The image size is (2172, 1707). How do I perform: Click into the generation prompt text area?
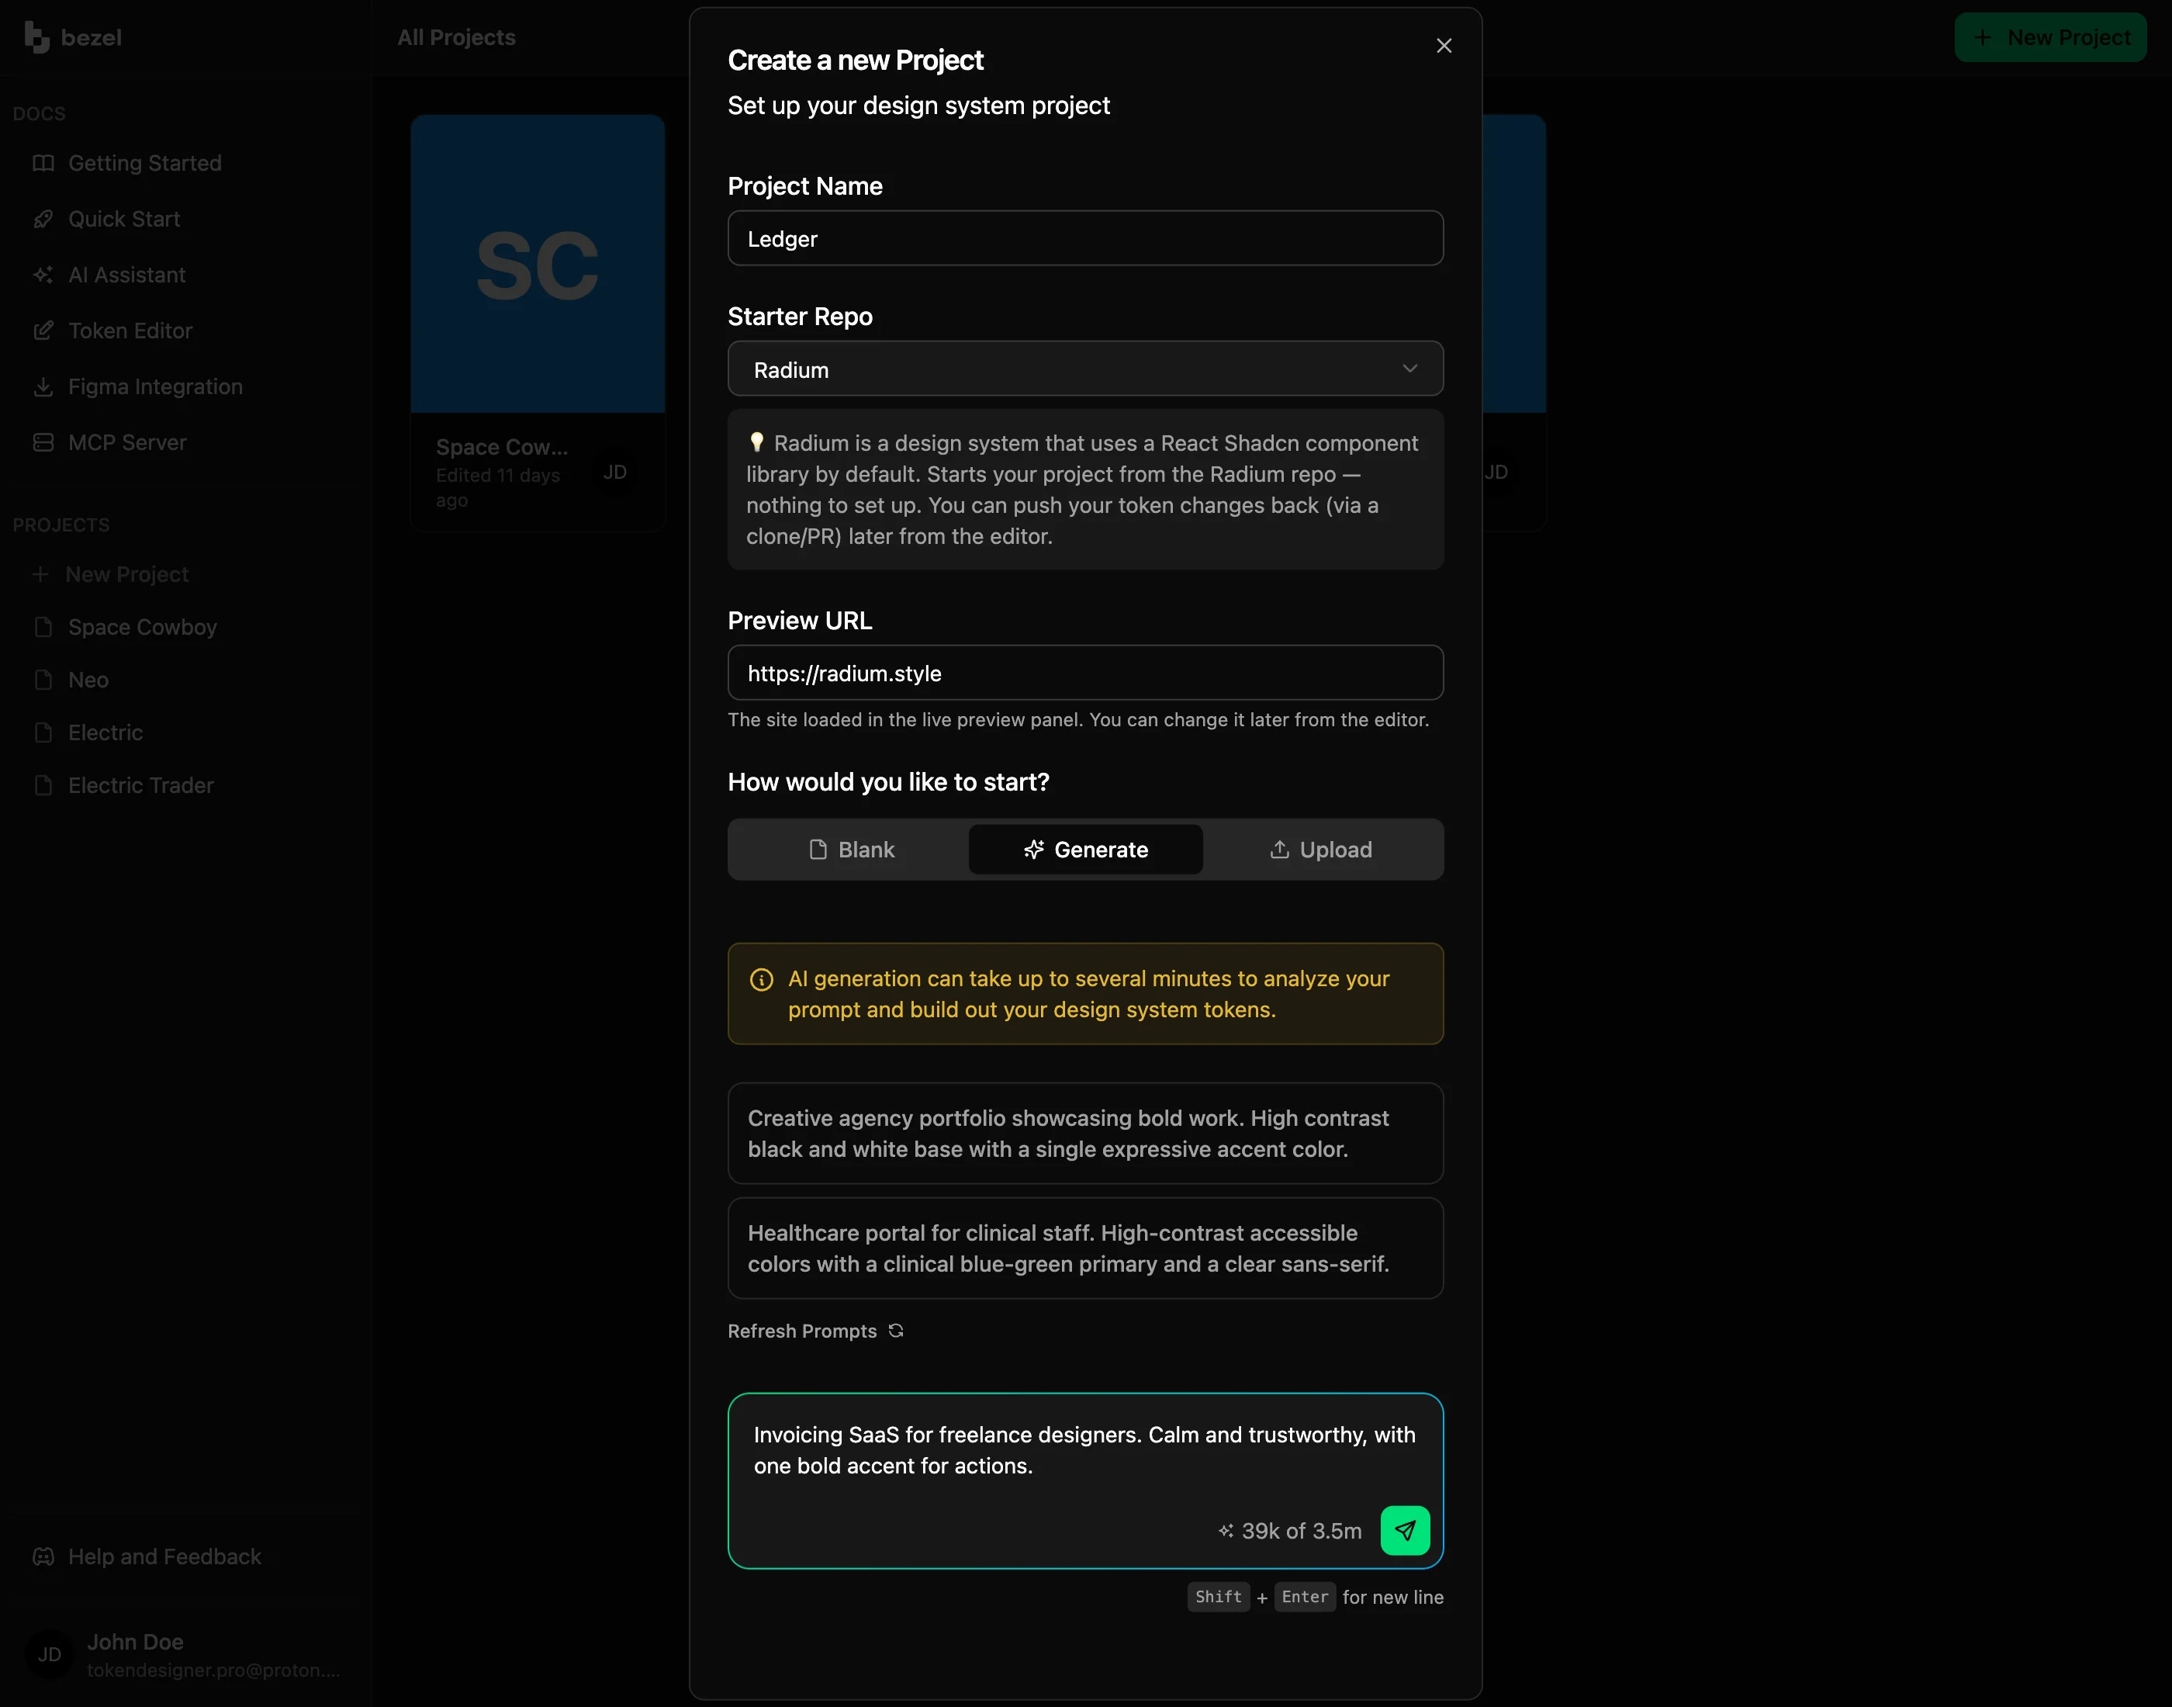(1085, 1450)
